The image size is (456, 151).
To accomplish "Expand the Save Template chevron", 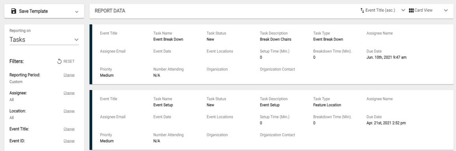I will (77, 12).
